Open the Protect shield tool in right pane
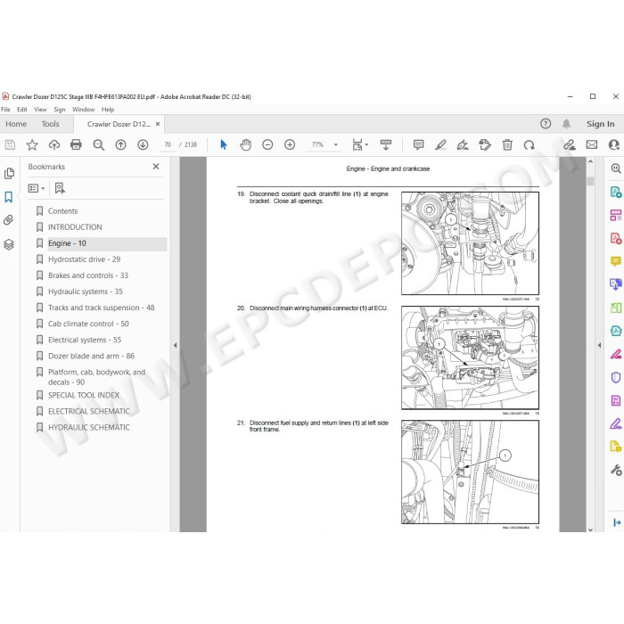624x624 pixels. 616,377
